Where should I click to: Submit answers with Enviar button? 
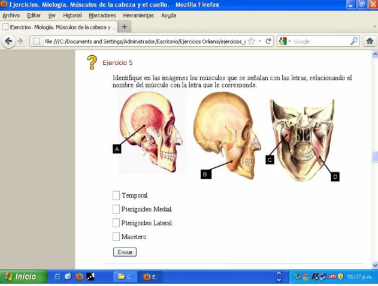click(x=125, y=252)
